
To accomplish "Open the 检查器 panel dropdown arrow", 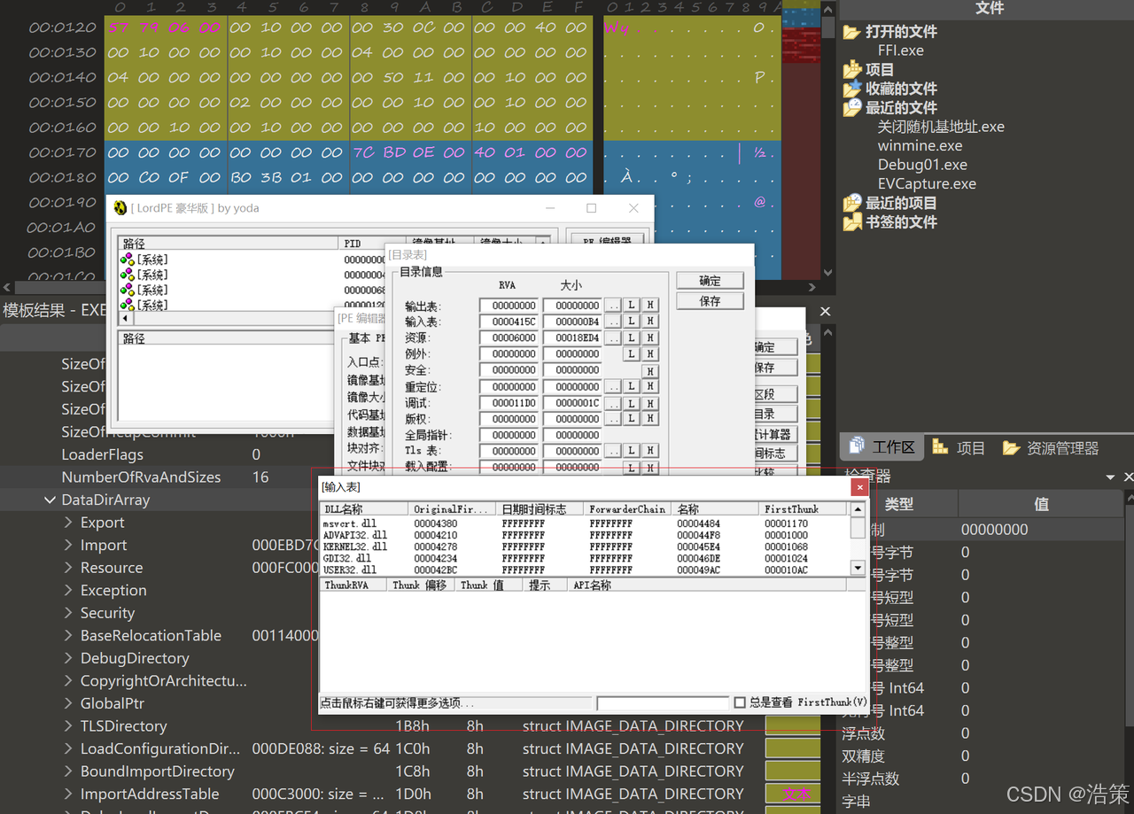I will (1111, 477).
